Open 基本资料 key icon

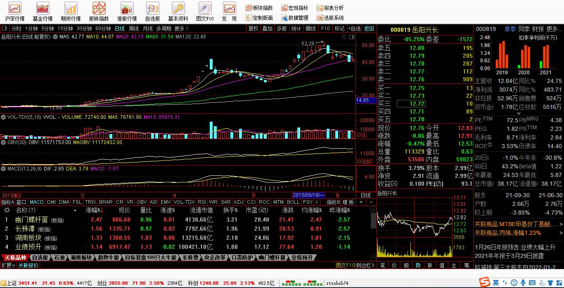pyautogui.click(x=178, y=12)
